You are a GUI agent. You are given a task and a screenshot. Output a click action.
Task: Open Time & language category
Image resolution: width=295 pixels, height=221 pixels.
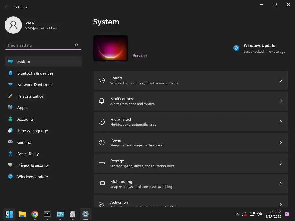coord(43,131)
